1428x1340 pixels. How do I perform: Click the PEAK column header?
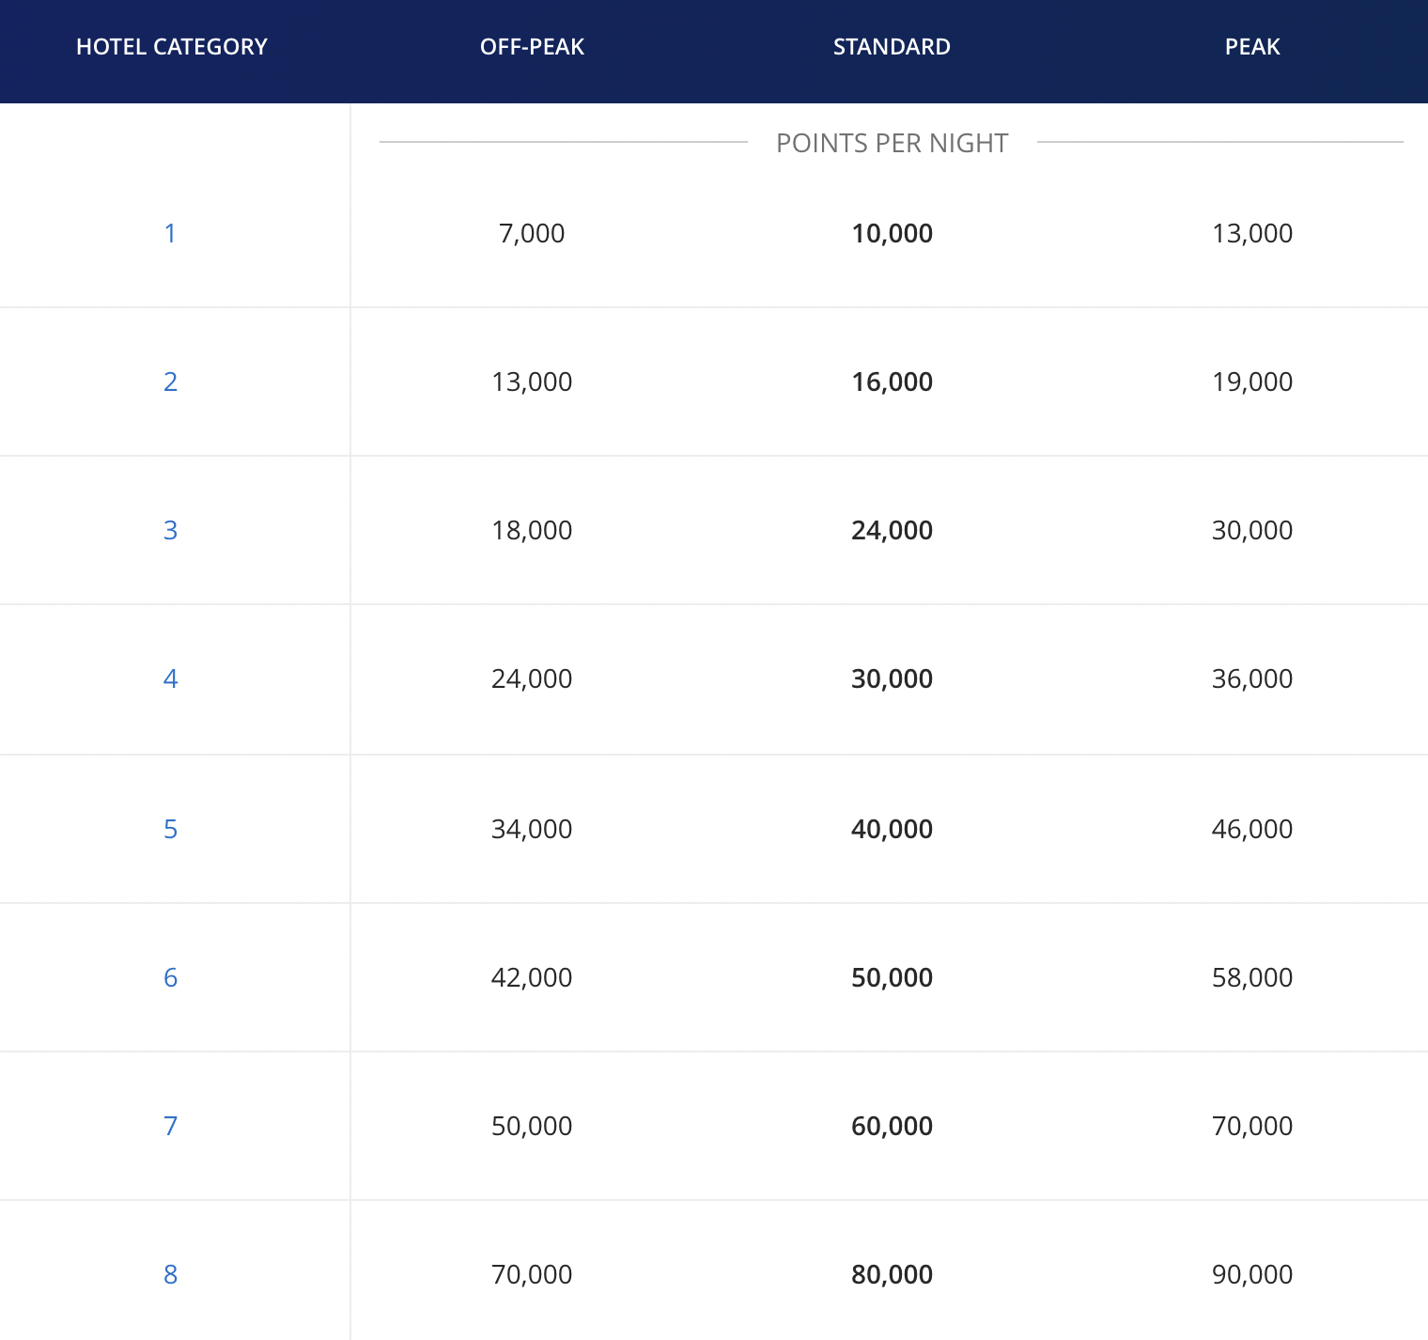click(x=1252, y=47)
